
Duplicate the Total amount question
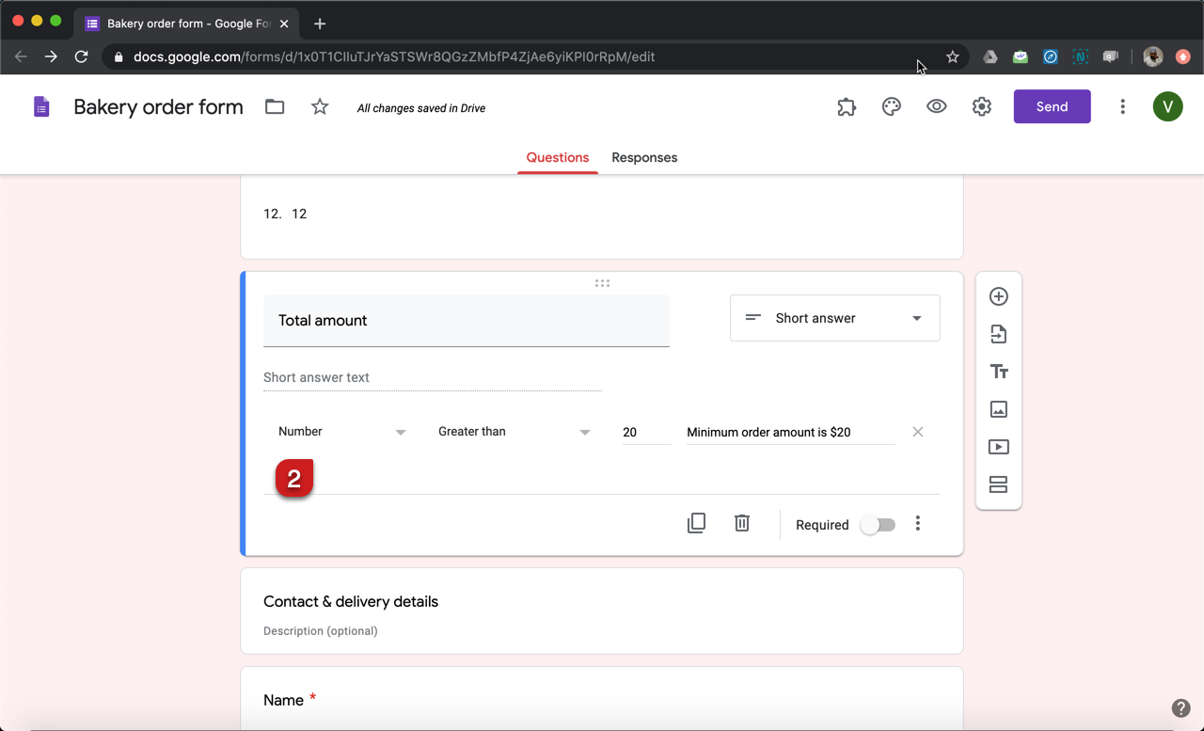point(696,523)
